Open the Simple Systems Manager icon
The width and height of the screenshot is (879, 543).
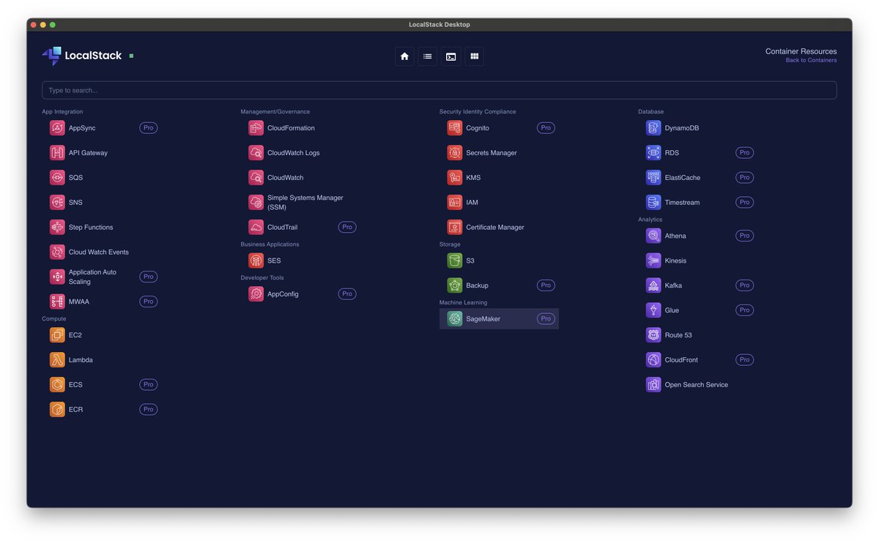256,203
